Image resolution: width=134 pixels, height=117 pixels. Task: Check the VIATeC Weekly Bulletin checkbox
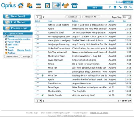[38, 40]
